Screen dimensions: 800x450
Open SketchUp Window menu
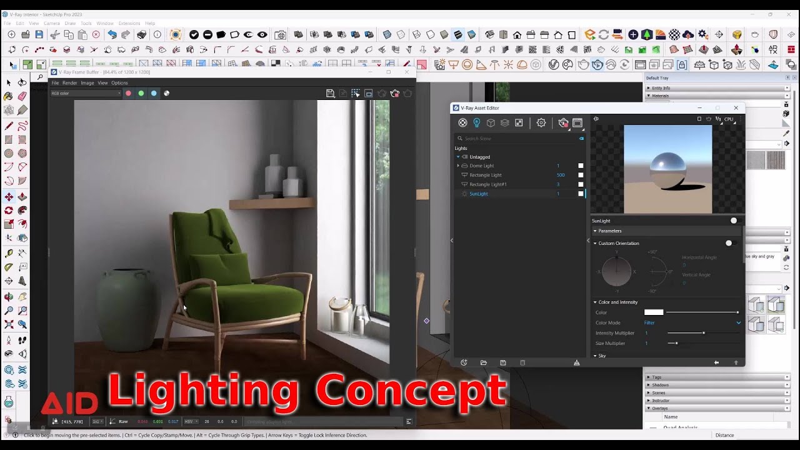pyautogui.click(x=105, y=23)
